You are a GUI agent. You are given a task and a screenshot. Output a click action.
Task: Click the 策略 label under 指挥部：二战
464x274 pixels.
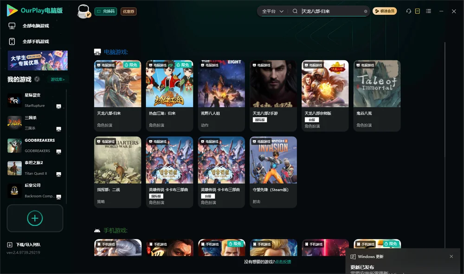pos(101,202)
